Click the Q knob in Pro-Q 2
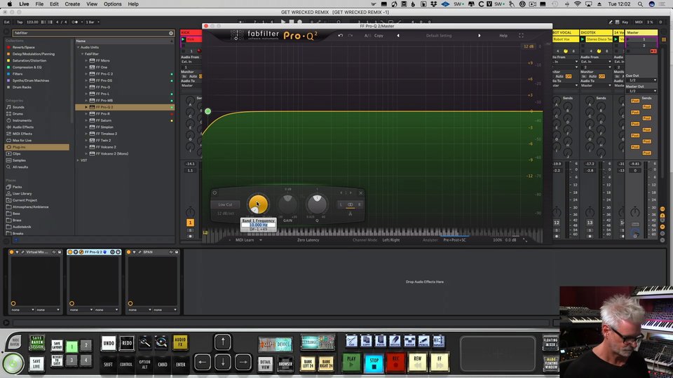Viewport: 673px width, 378px height. point(317,204)
